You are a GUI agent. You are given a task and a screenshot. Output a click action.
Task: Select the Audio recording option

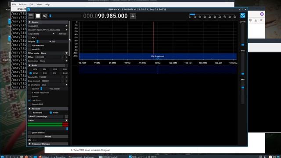click(54, 113)
